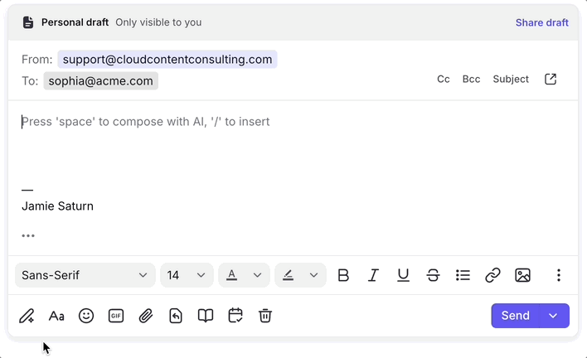Open the emoji picker
The width and height of the screenshot is (587, 358).
[x=86, y=316]
